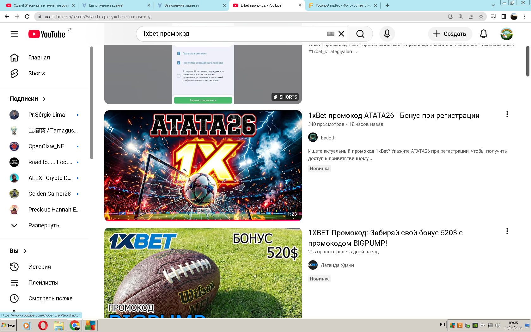Open the Легенда Удачи channel name
This screenshot has height=332, width=531.
coord(337,265)
